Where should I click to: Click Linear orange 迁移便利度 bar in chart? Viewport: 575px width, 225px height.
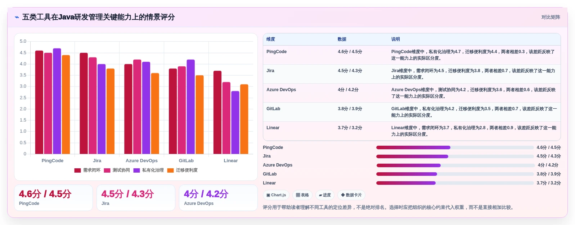(x=244, y=119)
